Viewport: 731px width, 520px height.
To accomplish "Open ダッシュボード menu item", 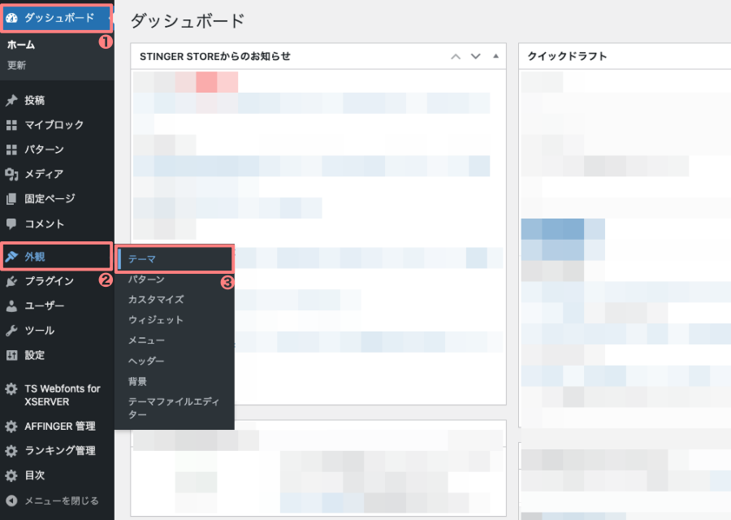I will 57,18.
